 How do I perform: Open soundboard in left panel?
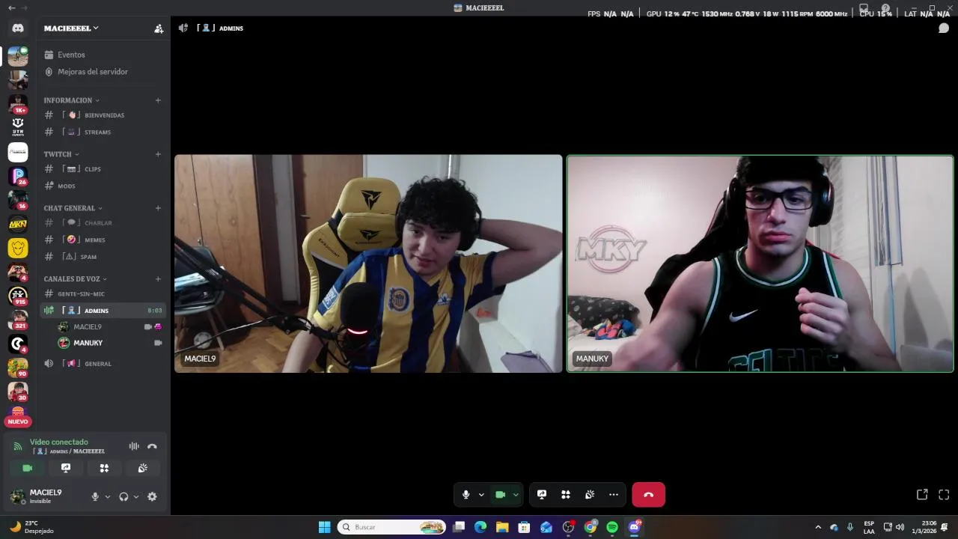142,468
